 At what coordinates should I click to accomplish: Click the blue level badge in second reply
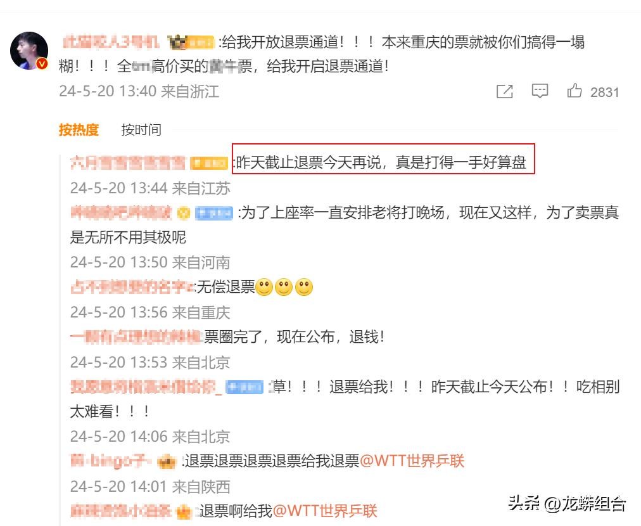point(214,213)
